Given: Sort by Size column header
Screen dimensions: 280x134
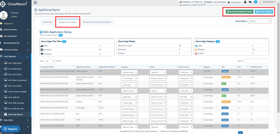Looking at the screenshot, I should (x=243, y=67).
